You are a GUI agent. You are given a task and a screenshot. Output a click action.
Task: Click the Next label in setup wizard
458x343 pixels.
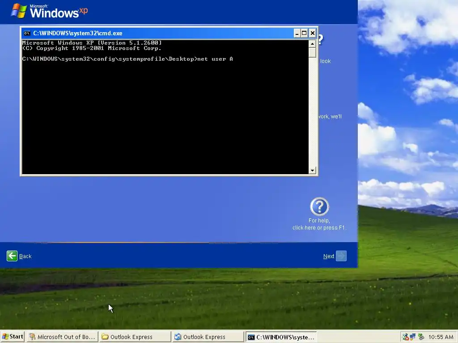point(329,256)
